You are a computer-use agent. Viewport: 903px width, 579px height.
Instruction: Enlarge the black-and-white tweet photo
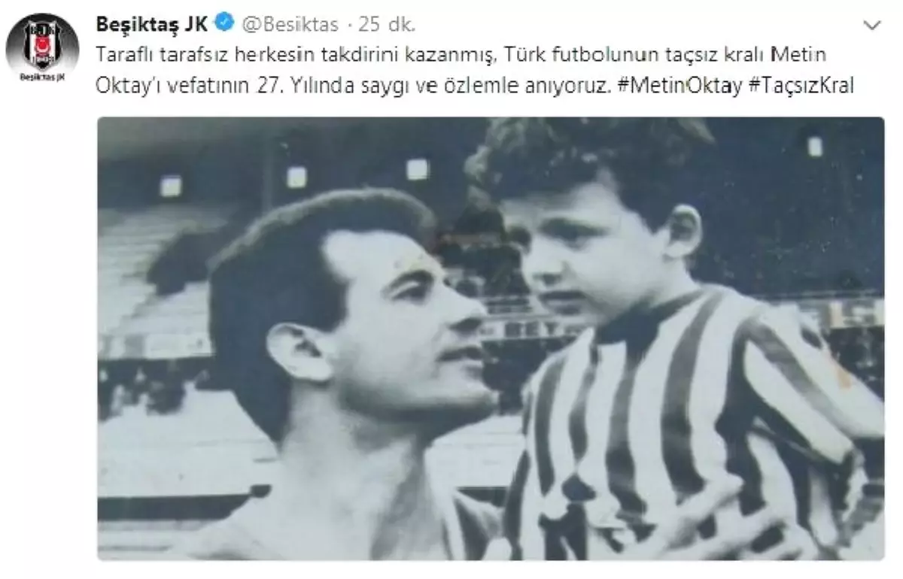(491, 338)
